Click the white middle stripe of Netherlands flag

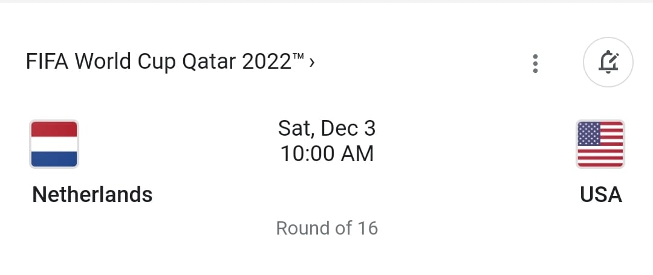(x=54, y=144)
